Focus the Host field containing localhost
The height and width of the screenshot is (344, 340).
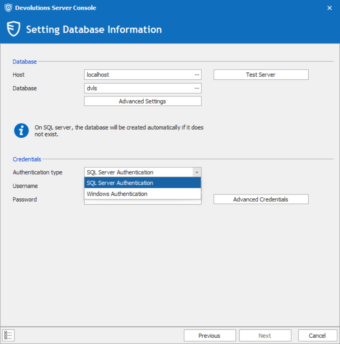tap(138, 75)
